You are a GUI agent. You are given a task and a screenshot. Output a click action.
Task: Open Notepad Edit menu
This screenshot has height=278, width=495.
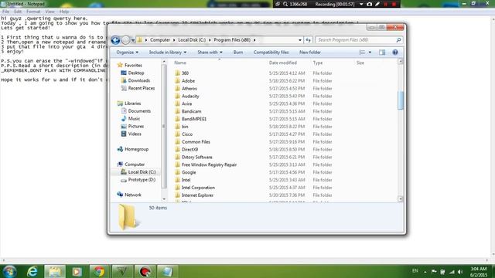point(18,12)
